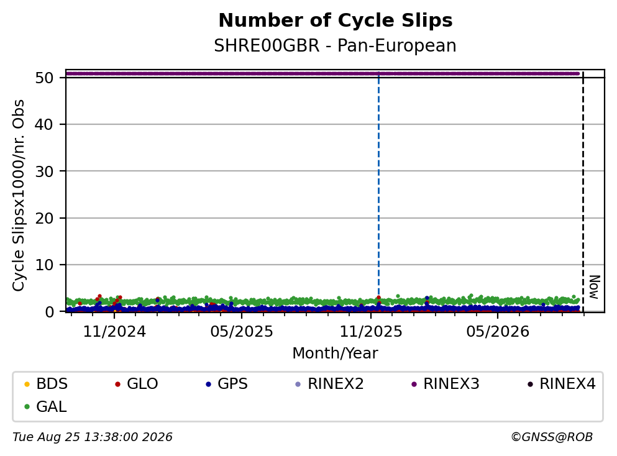Select the RINEX3 legend label
The width and height of the screenshot is (617, 456).
point(451,384)
